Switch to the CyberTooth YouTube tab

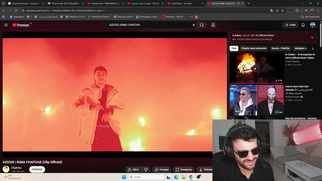185,4
